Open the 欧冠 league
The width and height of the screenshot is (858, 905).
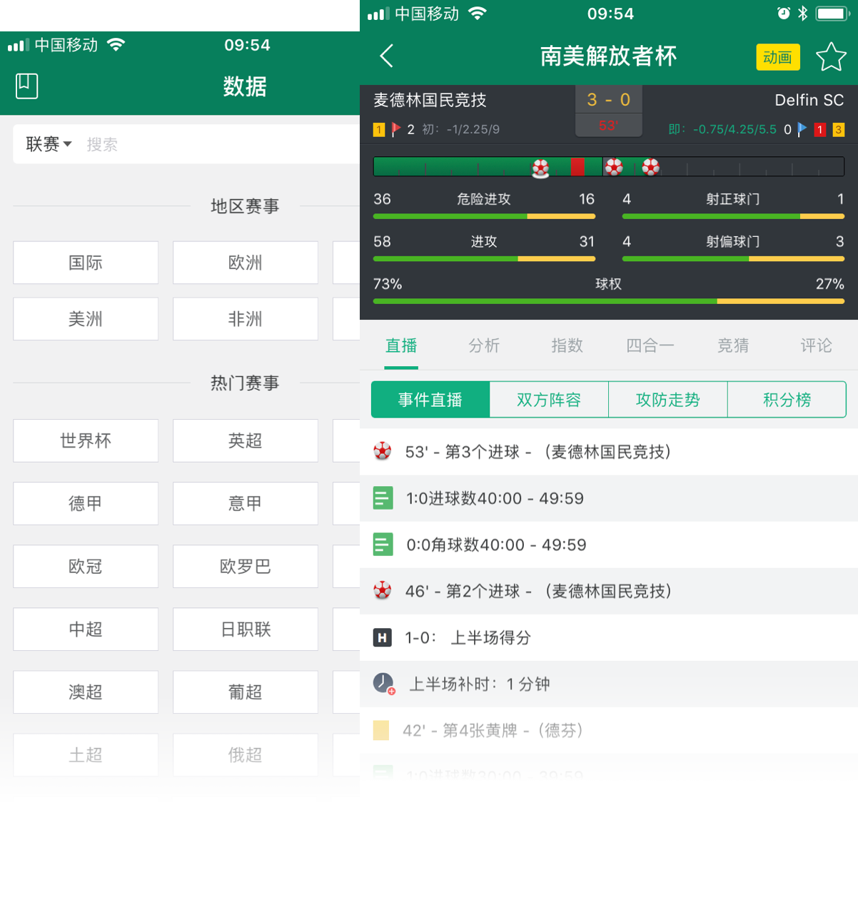(x=86, y=566)
